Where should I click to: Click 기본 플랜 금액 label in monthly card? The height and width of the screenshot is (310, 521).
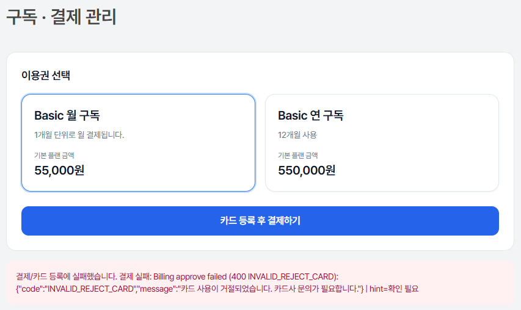coord(54,156)
